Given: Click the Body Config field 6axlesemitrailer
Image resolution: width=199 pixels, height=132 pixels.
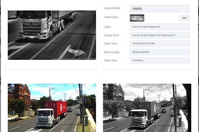Looking at the screenshot, I should pos(160,52).
